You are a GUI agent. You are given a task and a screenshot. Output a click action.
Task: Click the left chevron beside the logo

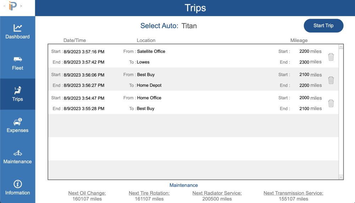(4, 6)
